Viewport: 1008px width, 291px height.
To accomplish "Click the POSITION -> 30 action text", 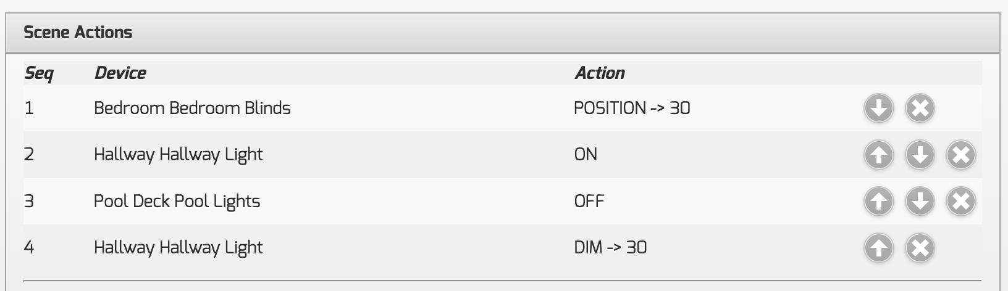I will pyautogui.click(x=632, y=109).
